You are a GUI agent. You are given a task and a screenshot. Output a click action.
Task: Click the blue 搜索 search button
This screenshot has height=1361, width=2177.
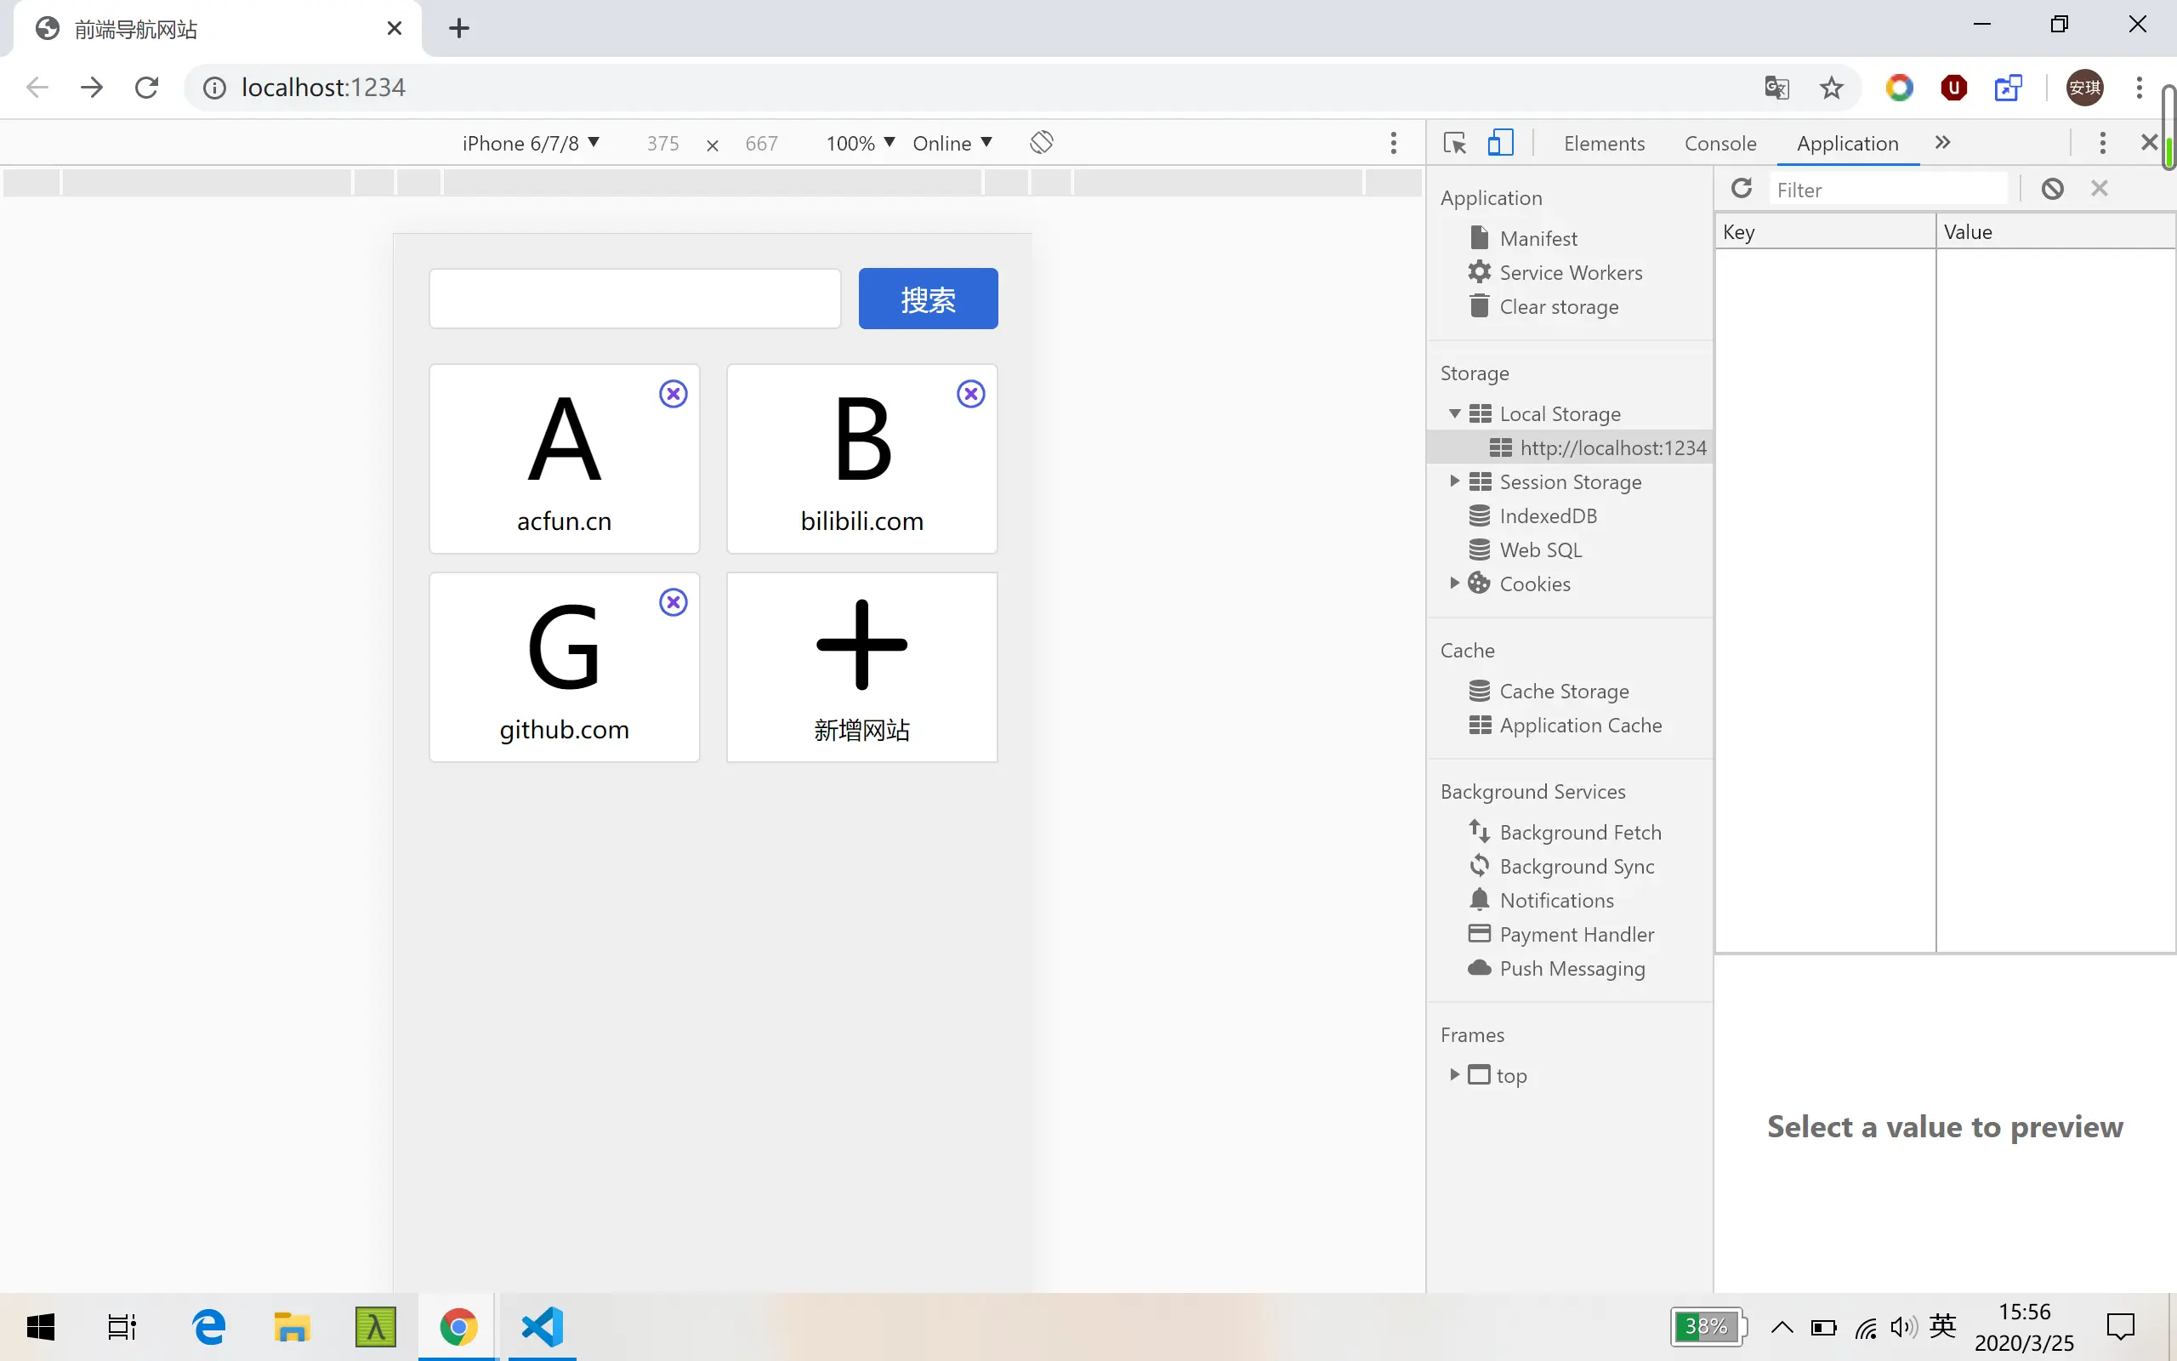point(928,299)
